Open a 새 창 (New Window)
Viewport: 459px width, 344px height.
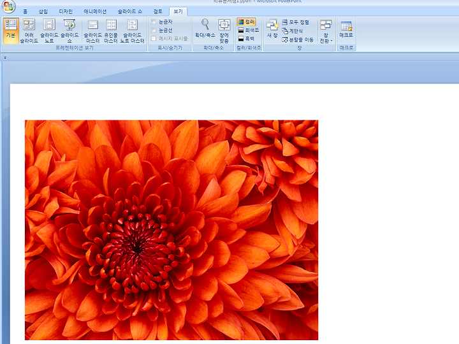pos(272,29)
